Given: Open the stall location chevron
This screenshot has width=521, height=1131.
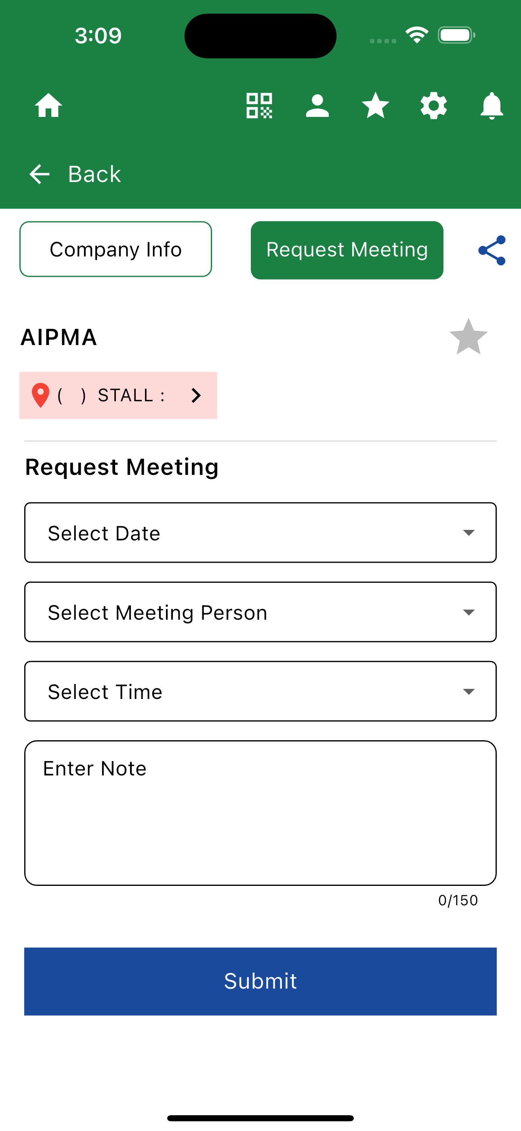Looking at the screenshot, I should tap(196, 395).
